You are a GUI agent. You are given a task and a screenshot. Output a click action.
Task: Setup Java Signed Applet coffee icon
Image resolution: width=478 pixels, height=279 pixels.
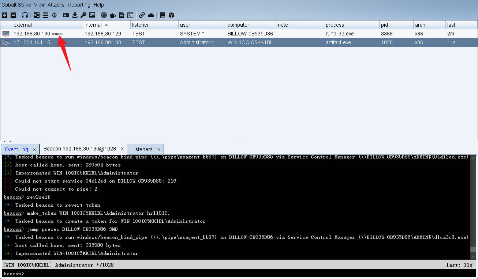(x=113, y=15)
